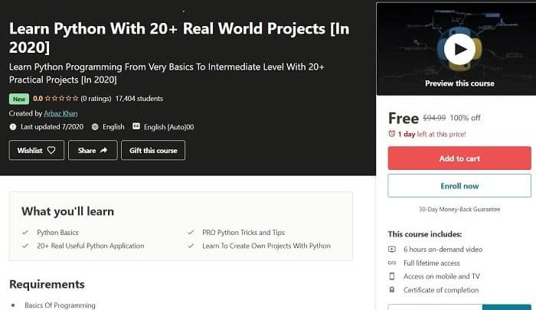Click the Enroll now button
This screenshot has width=536, height=310.
(x=459, y=185)
